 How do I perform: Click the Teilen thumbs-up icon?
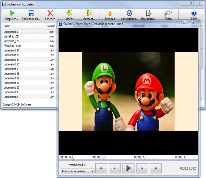click(x=167, y=13)
